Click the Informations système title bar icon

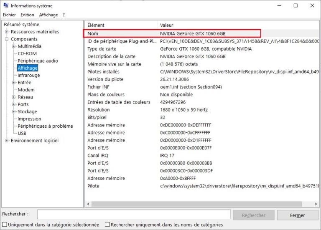5,5
